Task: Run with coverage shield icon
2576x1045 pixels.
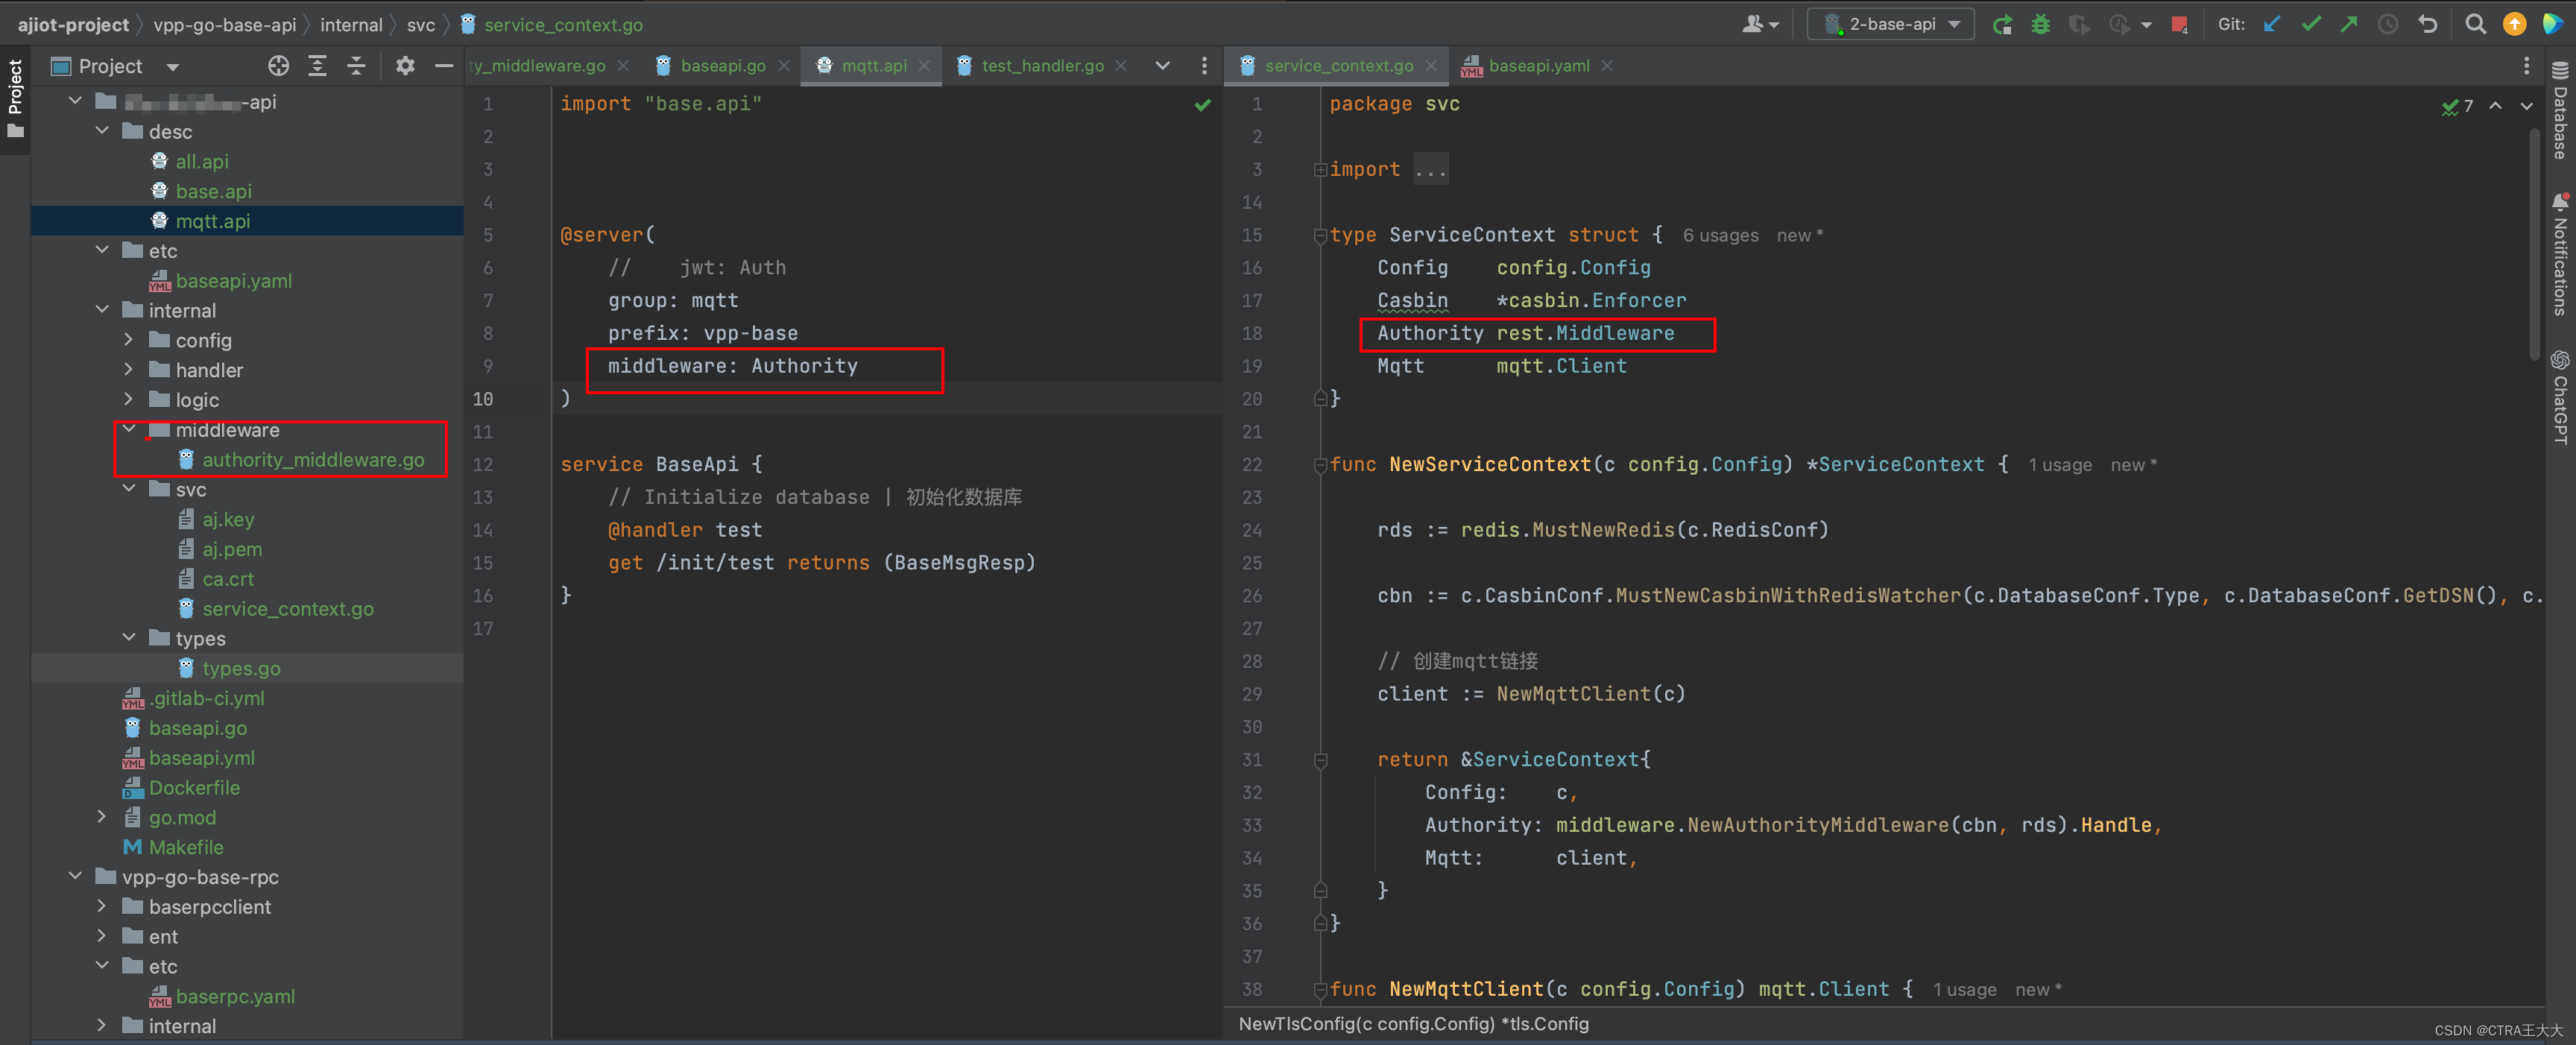Action: [2079, 25]
